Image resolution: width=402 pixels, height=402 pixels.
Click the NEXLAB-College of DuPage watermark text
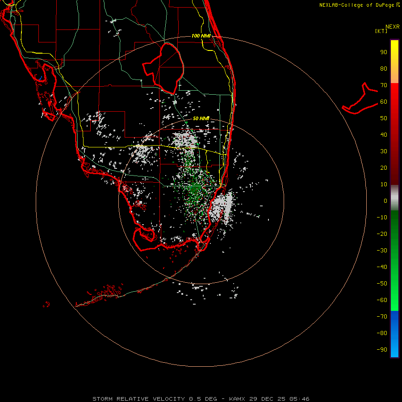359,5
